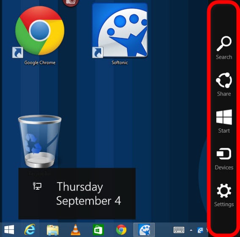Launch VLC media player from taskbar
Image resolution: width=240 pixels, height=237 pixels.
coord(76,229)
